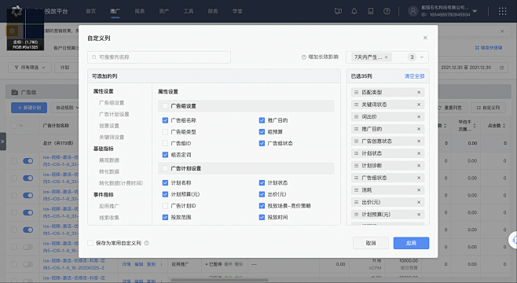The image size is (517, 283).
Task: Open 资产 in the top navigation
Action: (x=164, y=11)
